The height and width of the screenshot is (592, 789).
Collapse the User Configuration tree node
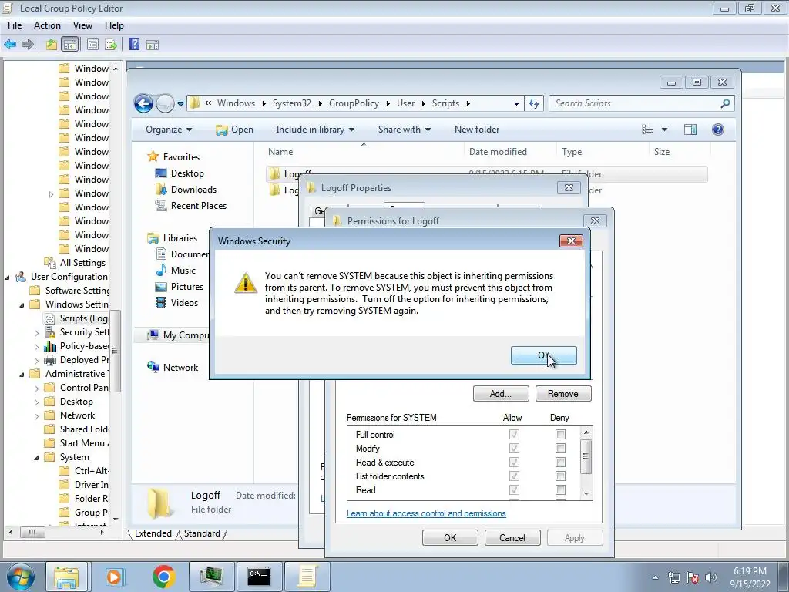pos(8,277)
